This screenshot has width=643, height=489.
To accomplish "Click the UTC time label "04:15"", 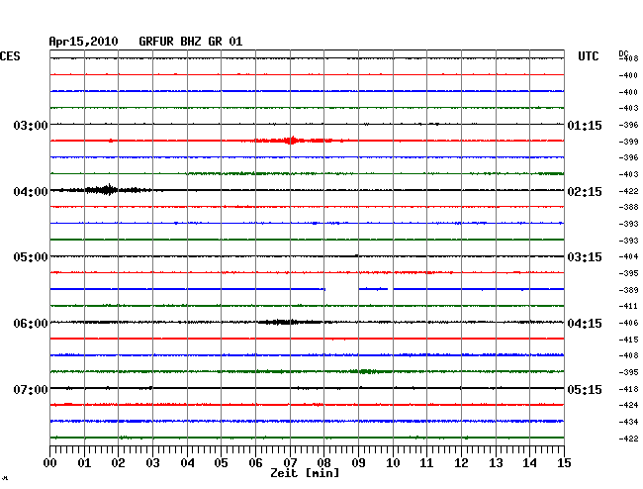I will point(585,324).
